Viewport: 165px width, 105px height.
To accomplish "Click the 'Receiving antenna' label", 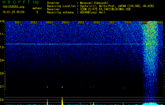I will [60, 12].
